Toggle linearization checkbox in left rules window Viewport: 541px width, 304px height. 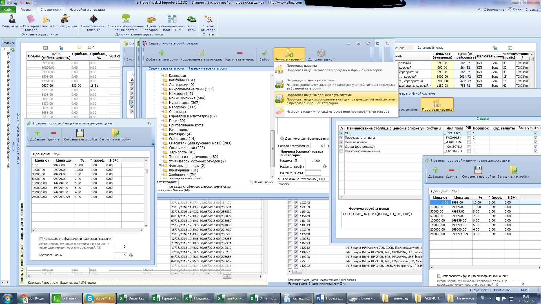point(41,239)
